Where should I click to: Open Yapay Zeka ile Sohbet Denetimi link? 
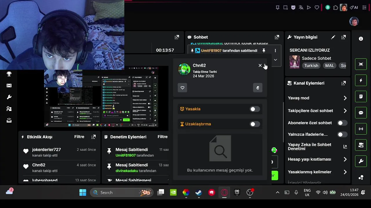tap(345, 147)
